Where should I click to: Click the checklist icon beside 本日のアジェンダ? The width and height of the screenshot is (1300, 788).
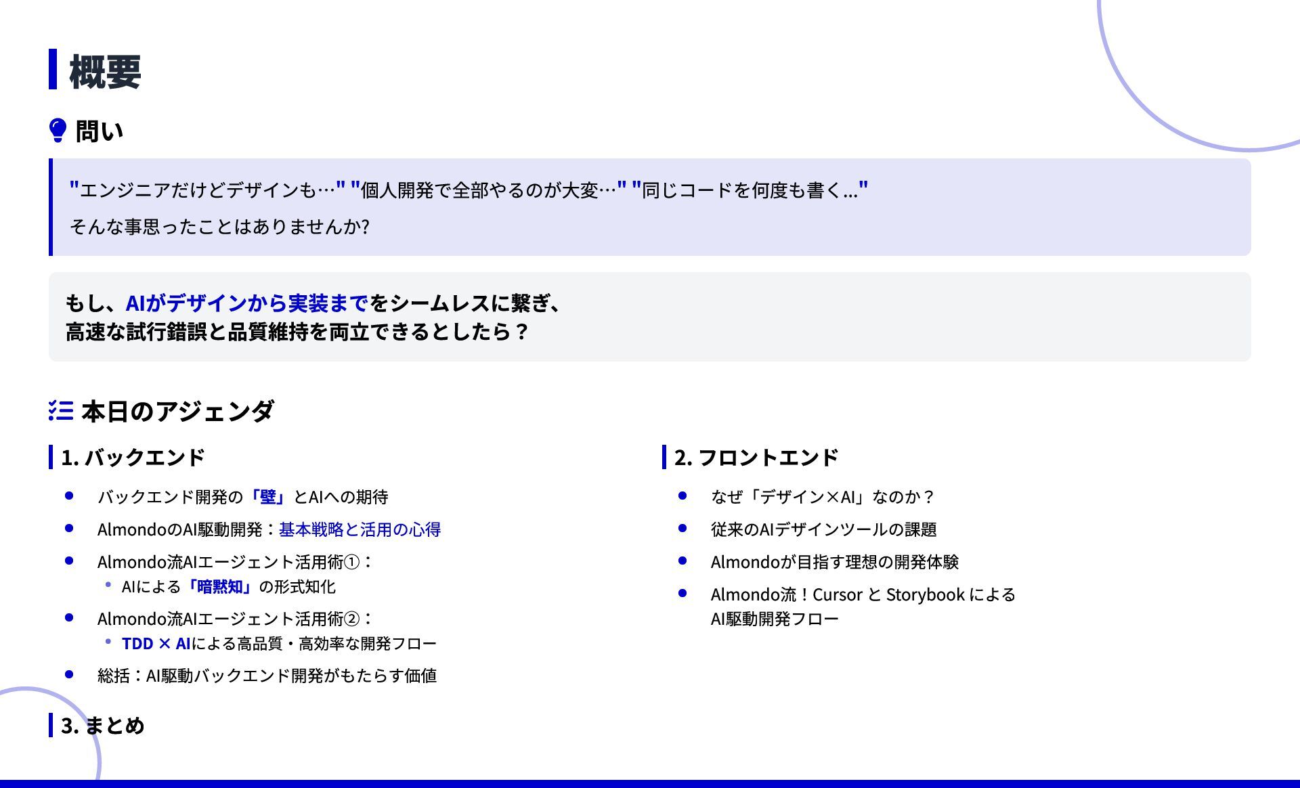tap(61, 411)
